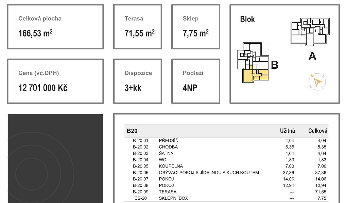This screenshot has height=203, width=346.
Task: Select the floor value "4NP"
Action: pyautogui.click(x=190, y=88)
